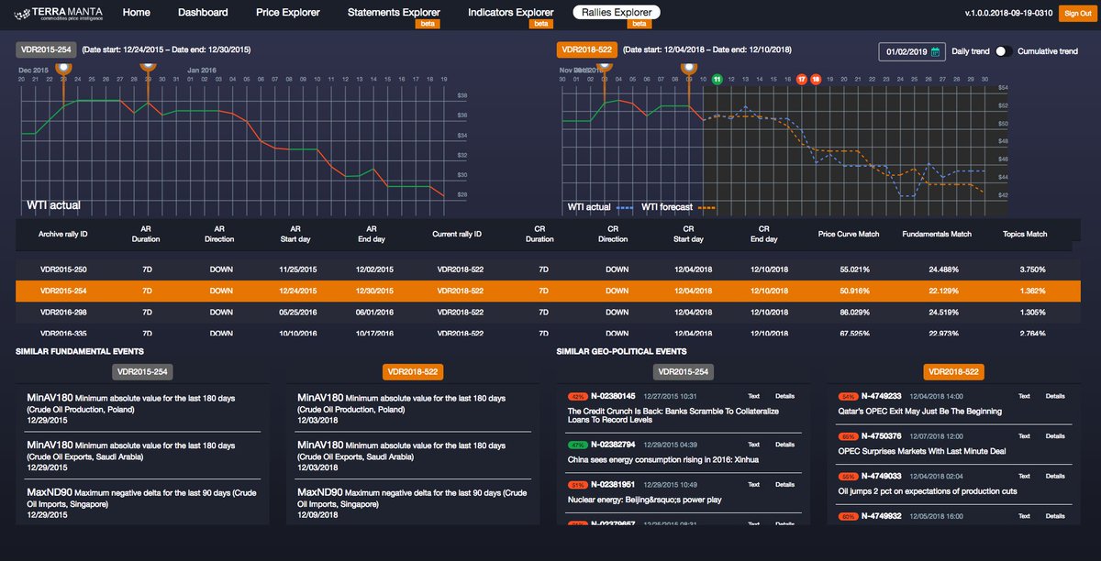The image size is (1101, 561).
Task: Open Details link for news N-4749233
Action: (x=1055, y=396)
